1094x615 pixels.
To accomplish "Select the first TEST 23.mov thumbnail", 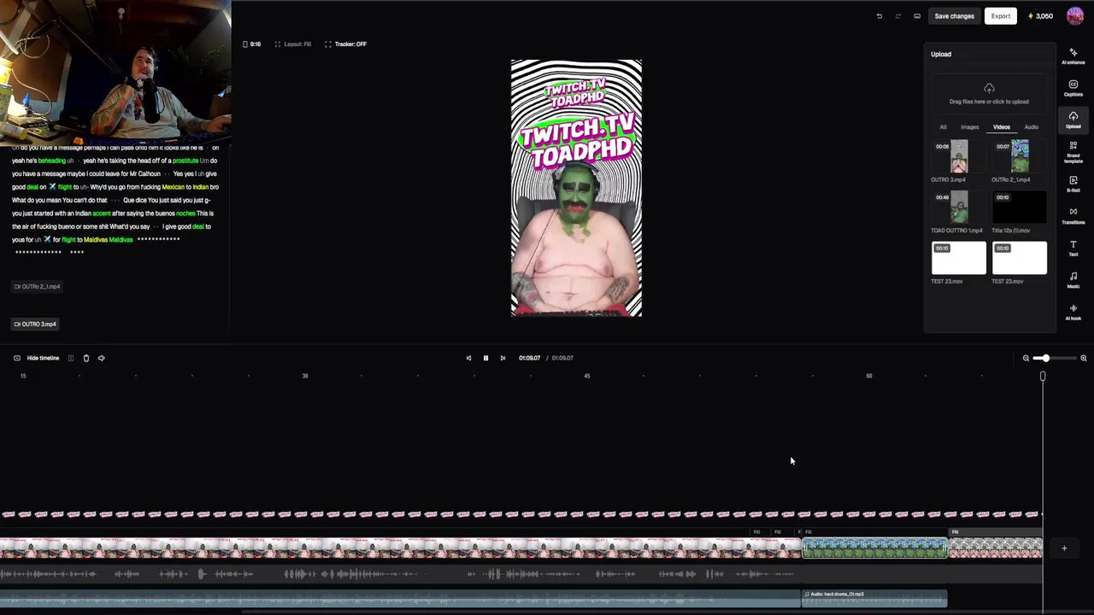I will (x=959, y=259).
